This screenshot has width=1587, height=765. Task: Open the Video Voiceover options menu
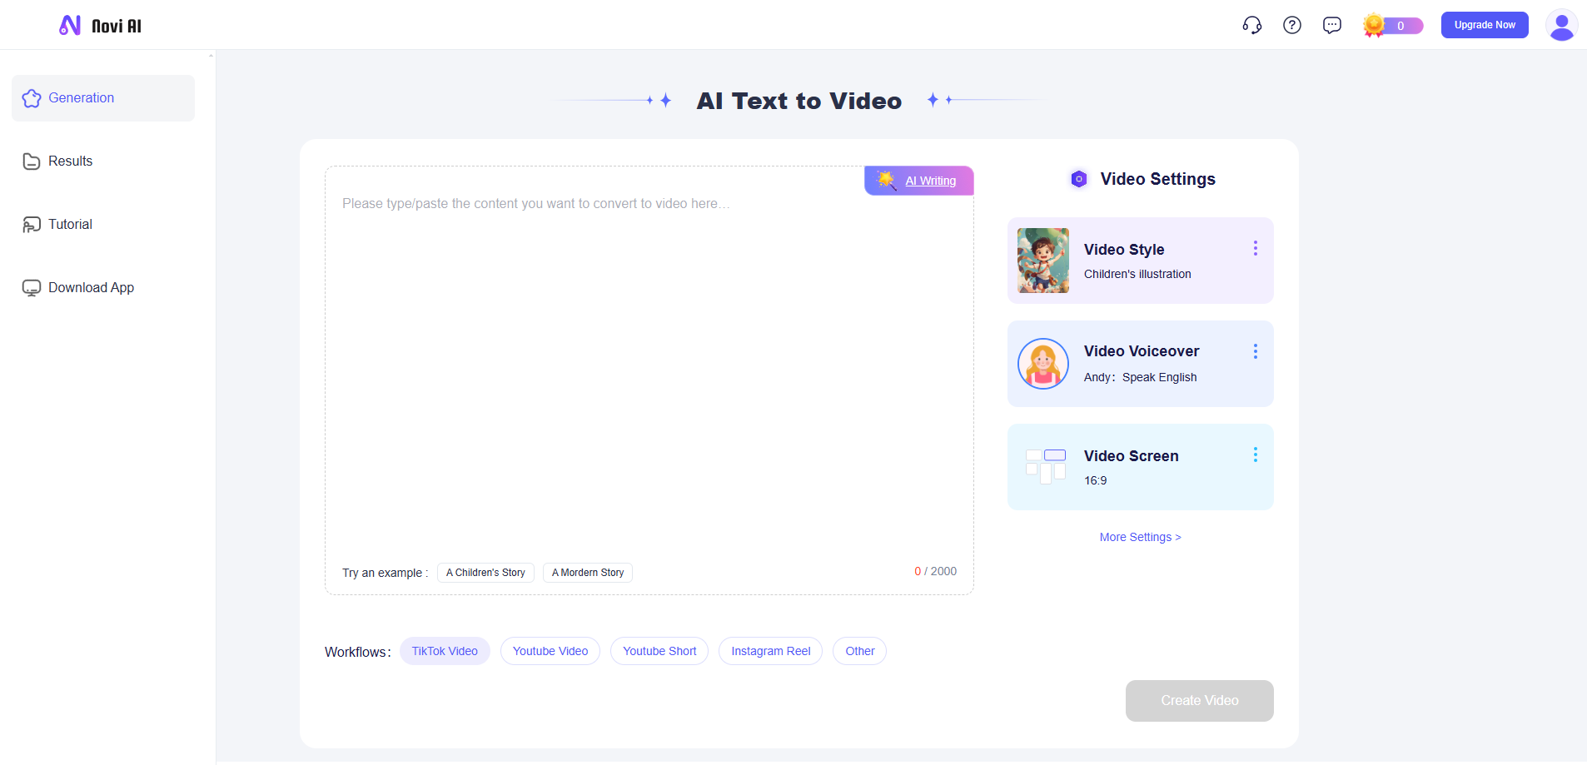pos(1256,350)
